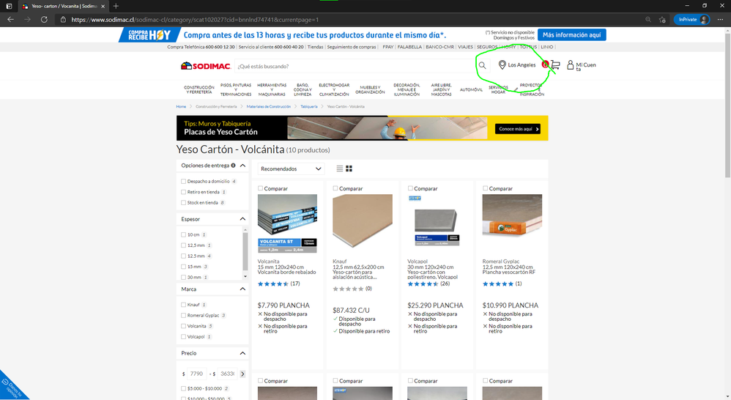Switch to list view icon

[x=339, y=168]
